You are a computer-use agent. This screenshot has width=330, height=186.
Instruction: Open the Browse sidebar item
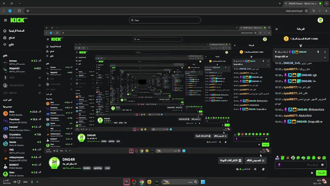coord(9,38)
